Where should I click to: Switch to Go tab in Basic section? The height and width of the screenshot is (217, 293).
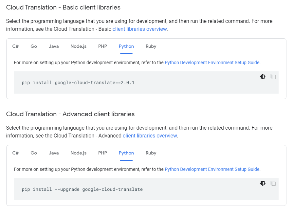click(x=34, y=46)
